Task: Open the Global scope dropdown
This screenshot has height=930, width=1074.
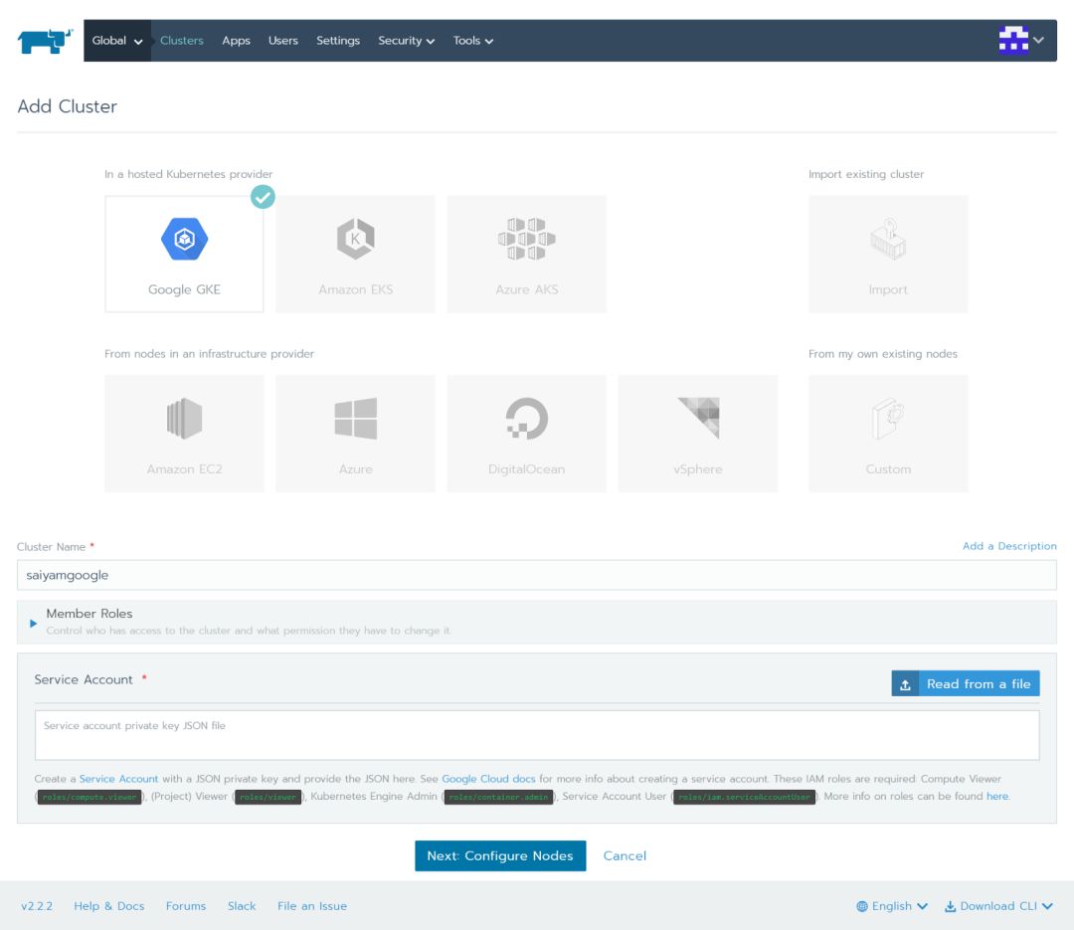Action: pyautogui.click(x=117, y=41)
